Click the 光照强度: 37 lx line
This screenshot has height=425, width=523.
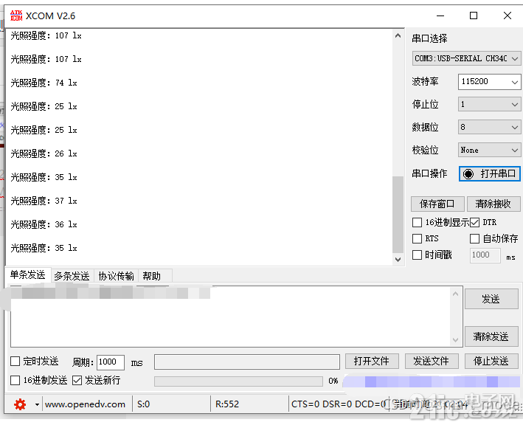(44, 201)
